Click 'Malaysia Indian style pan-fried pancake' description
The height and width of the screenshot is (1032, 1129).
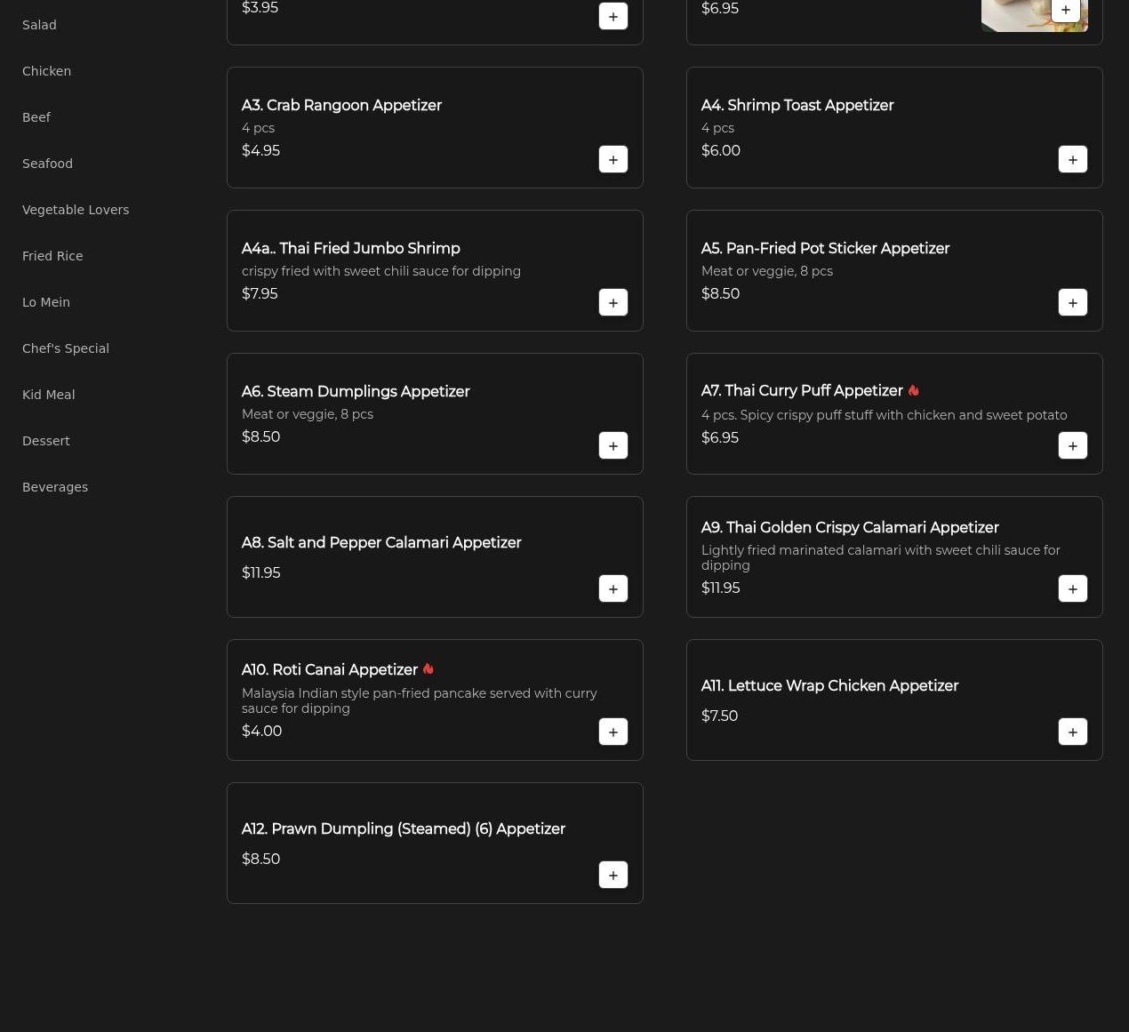[420, 700]
